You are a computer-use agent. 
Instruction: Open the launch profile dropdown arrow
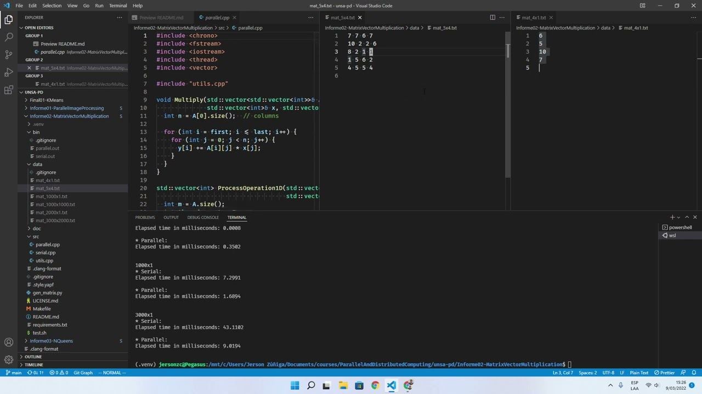(x=679, y=217)
